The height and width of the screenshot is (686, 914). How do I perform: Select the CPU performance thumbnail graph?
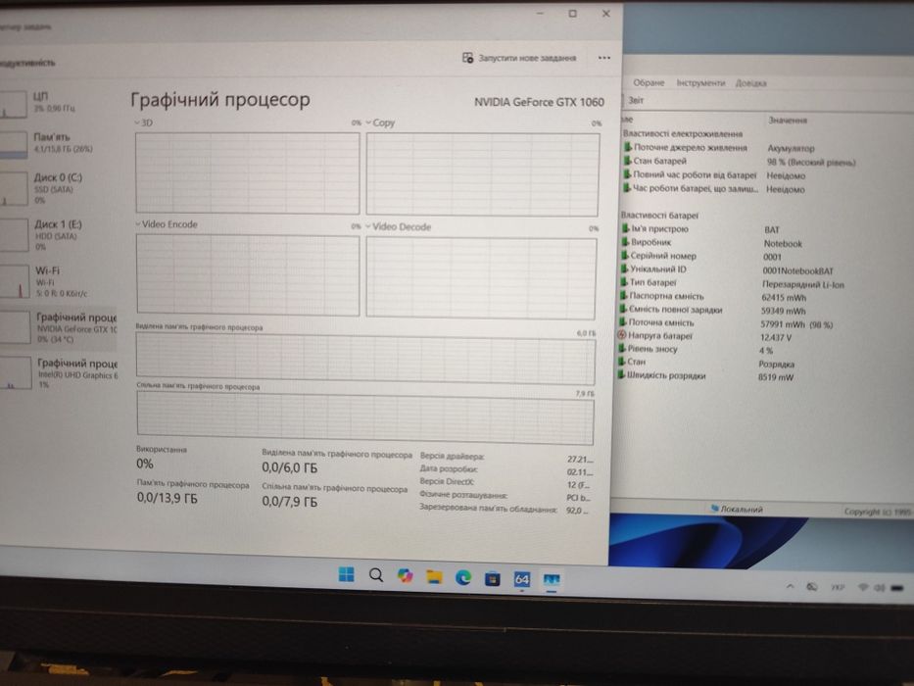pyautogui.click(x=13, y=105)
